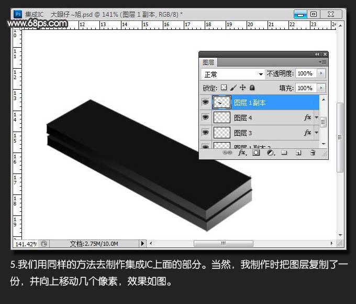This screenshot has width=356, height=304.
Task: Expand effects of 图层 3
Action: point(317,133)
